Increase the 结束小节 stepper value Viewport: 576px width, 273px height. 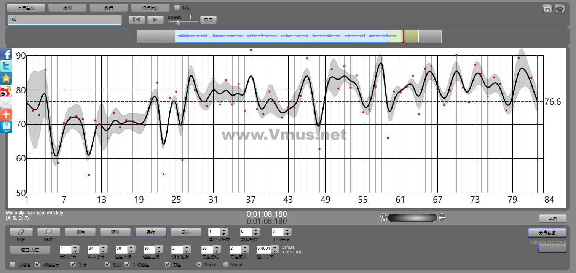(x=104, y=247)
